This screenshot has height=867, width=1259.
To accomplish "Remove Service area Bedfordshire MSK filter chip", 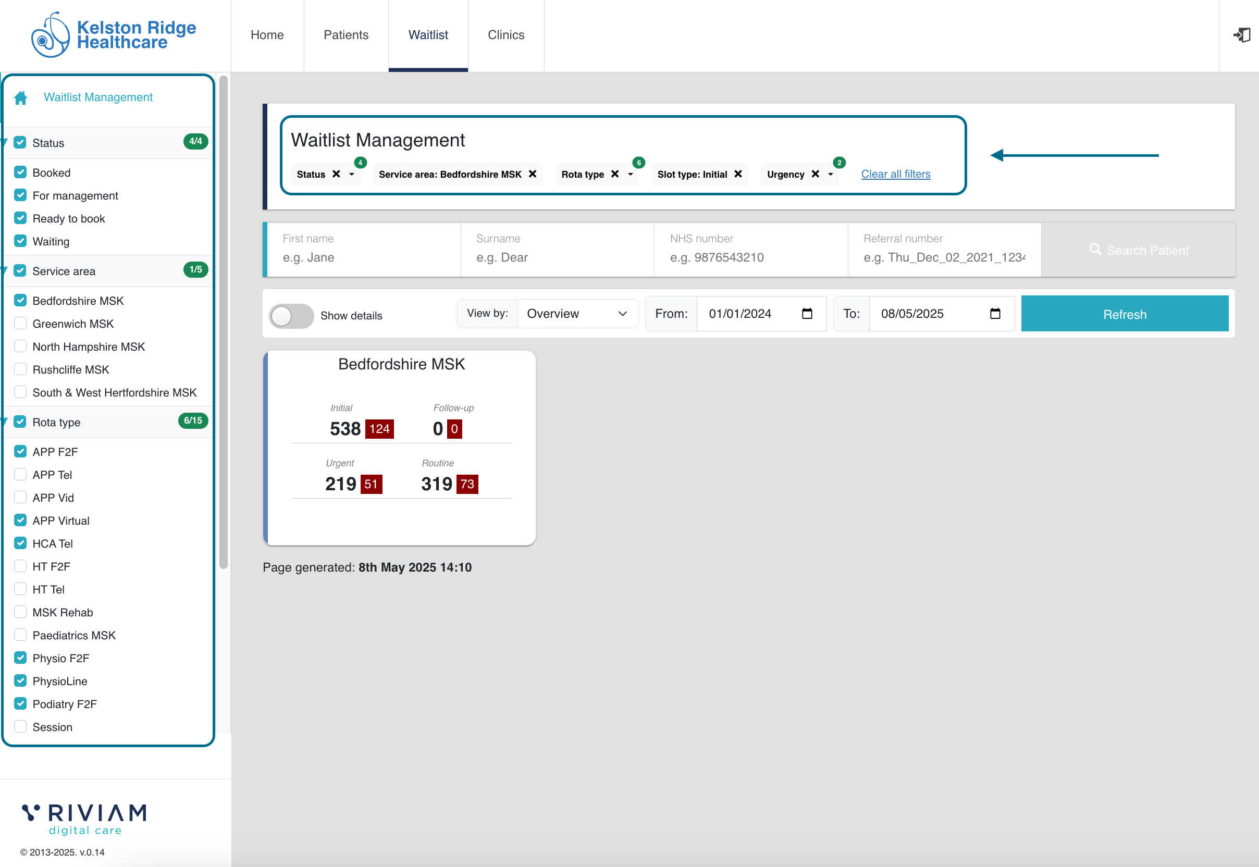I will (533, 174).
